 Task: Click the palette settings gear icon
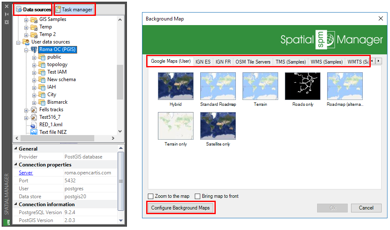[x=6, y=22]
